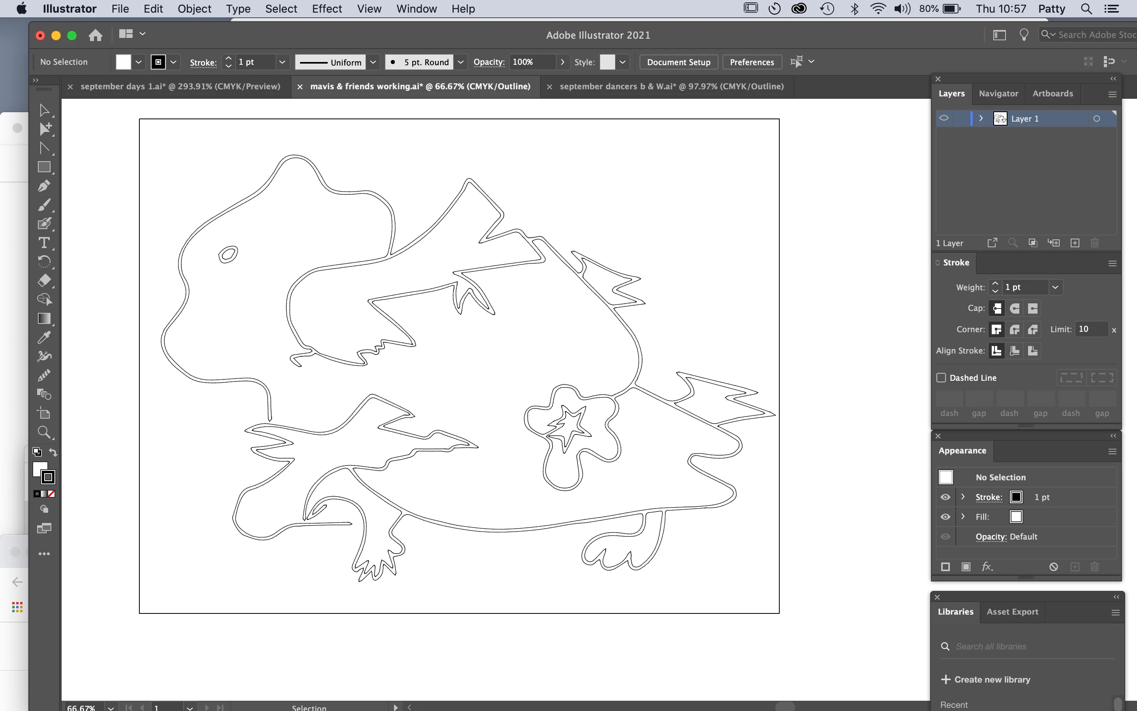
Task: Activate the Zoom tool
Action: coord(44,432)
